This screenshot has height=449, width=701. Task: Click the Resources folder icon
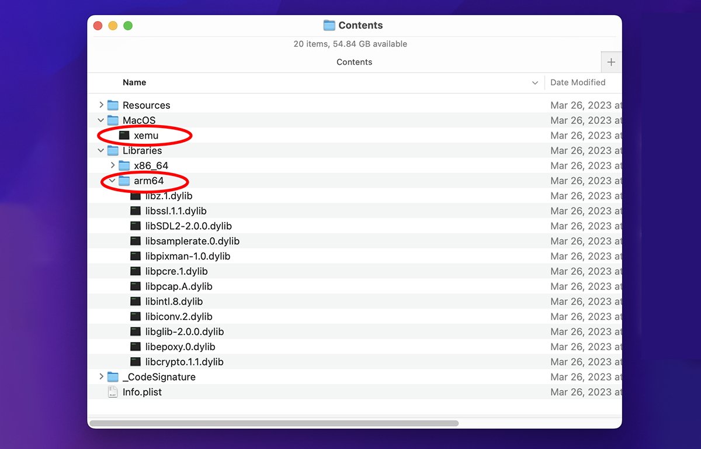[x=113, y=105]
